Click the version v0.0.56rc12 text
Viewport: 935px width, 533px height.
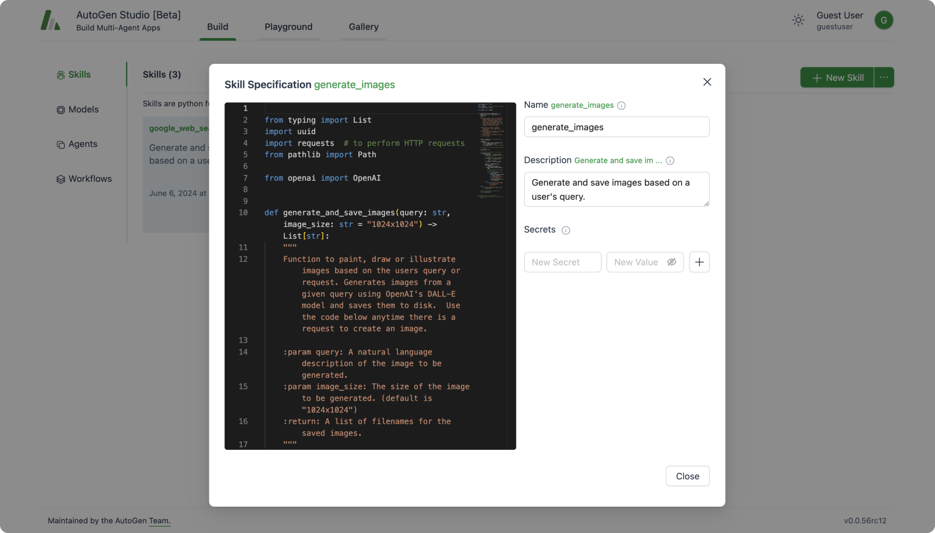[865, 521]
